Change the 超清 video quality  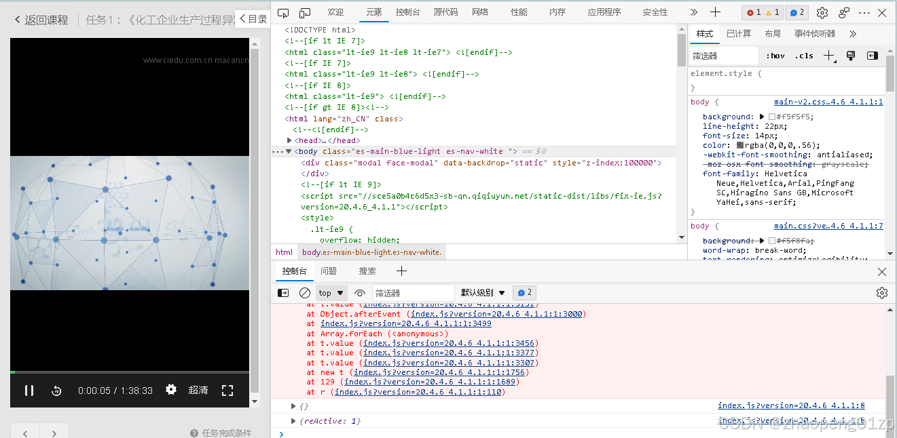coord(198,390)
